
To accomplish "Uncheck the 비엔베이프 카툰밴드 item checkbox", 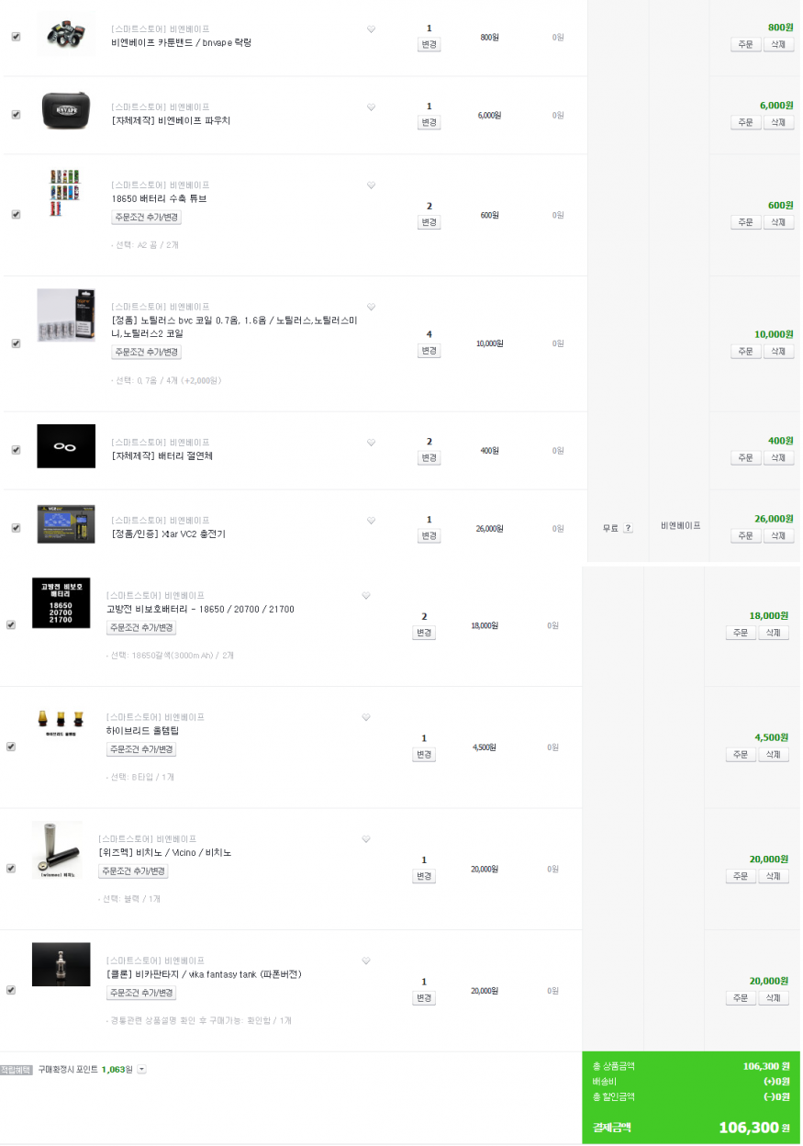I will (16, 37).
